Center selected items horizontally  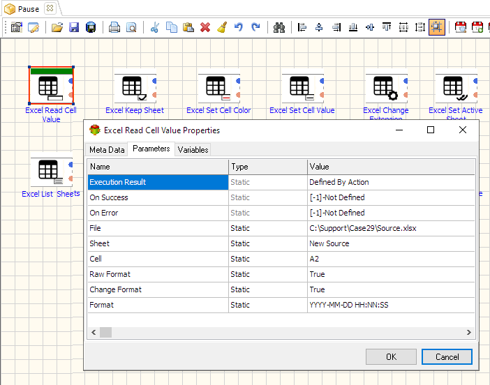(x=319, y=27)
